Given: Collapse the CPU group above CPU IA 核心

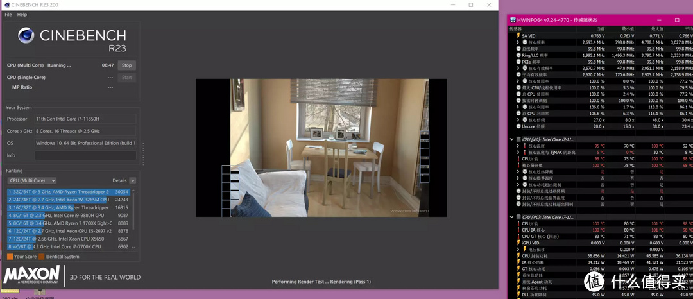Looking at the screenshot, I should click(512, 217).
